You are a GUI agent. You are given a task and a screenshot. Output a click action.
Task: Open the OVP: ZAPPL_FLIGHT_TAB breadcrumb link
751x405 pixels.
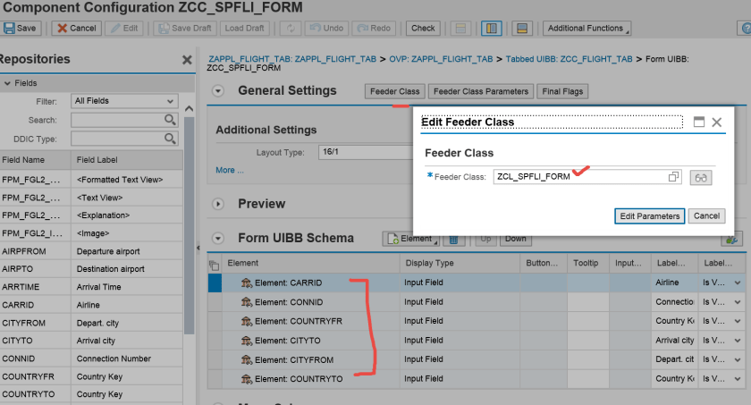tap(440, 59)
